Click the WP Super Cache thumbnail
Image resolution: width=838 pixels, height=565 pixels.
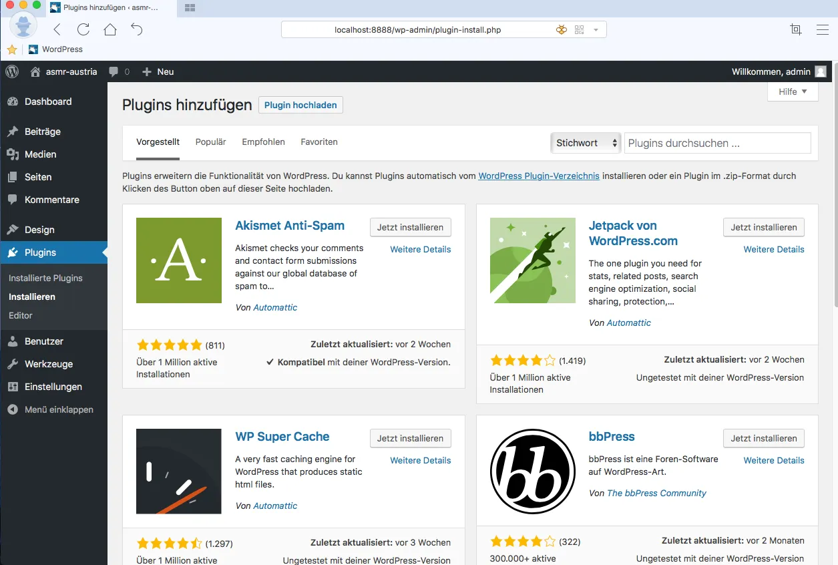tap(179, 472)
